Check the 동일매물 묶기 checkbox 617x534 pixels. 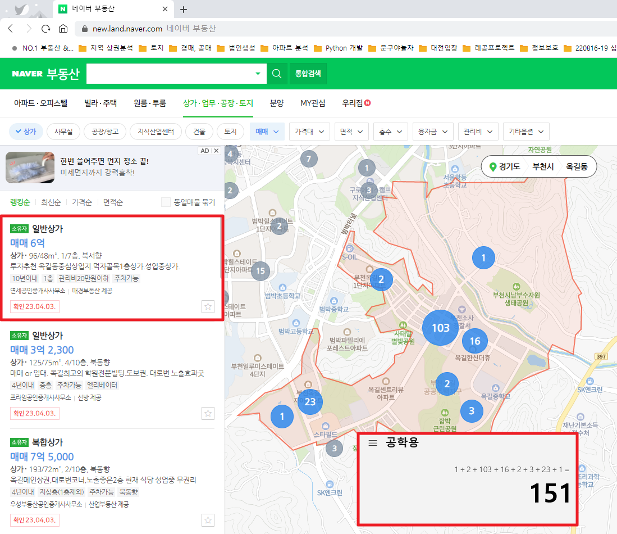(x=166, y=202)
